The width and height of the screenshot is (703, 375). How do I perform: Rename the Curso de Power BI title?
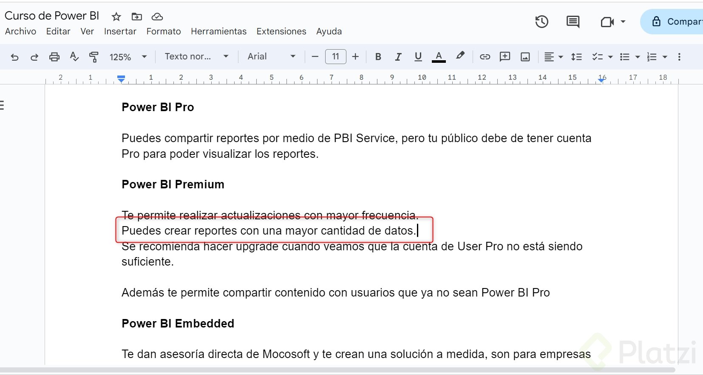52,16
